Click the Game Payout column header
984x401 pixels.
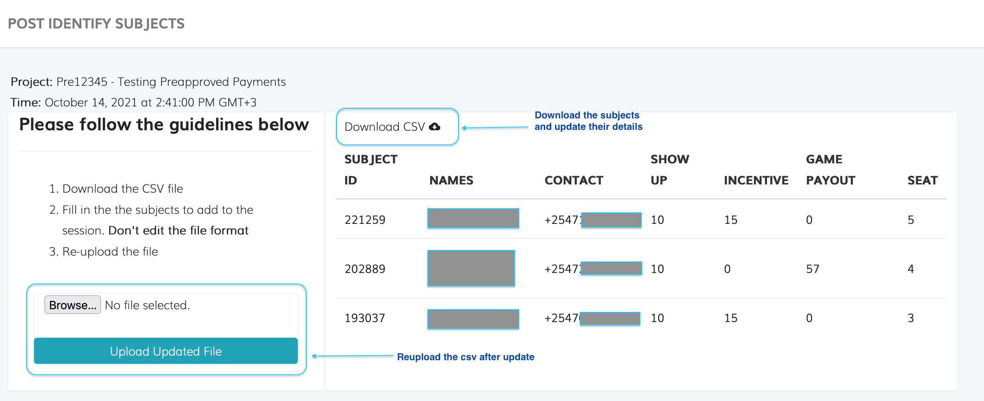point(830,170)
